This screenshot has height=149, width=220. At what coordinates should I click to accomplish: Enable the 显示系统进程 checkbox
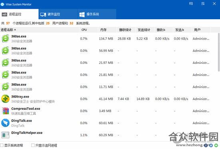click(2, 145)
